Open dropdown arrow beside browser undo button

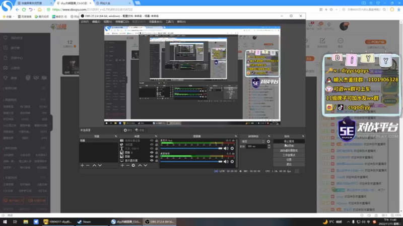pyautogui.click(x=34, y=10)
